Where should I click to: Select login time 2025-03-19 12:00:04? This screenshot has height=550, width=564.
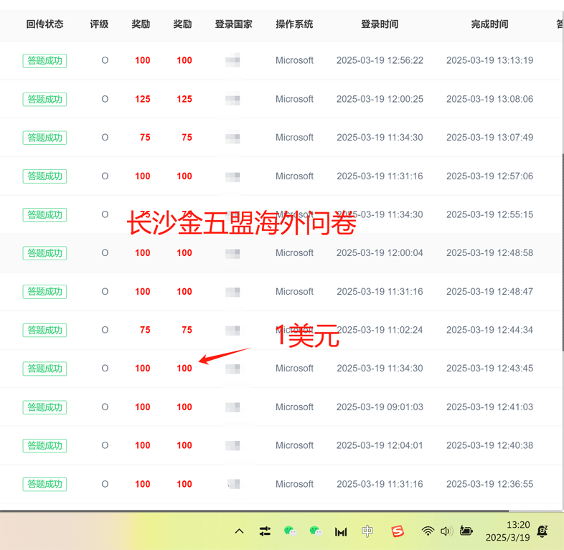pos(380,253)
